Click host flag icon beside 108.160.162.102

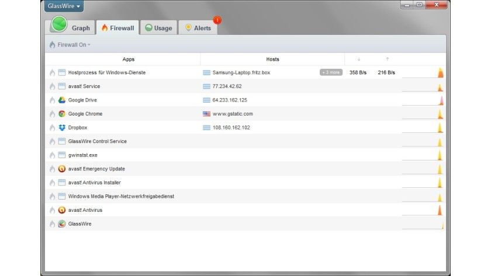coord(207,128)
